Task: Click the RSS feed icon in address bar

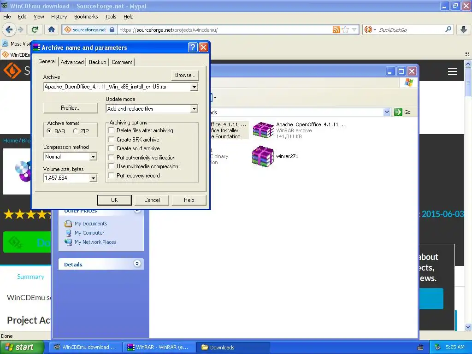Action: 336,29
